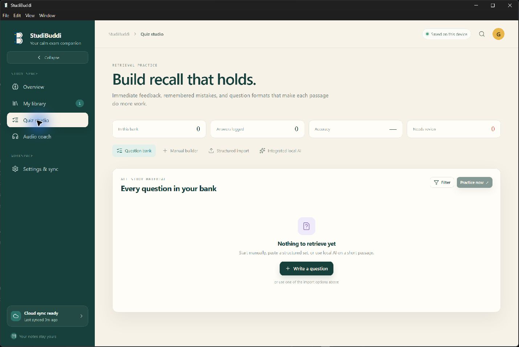This screenshot has width=519, height=347.
Task: Open Quiz studio in the sidebar
Action: click(48, 120)
